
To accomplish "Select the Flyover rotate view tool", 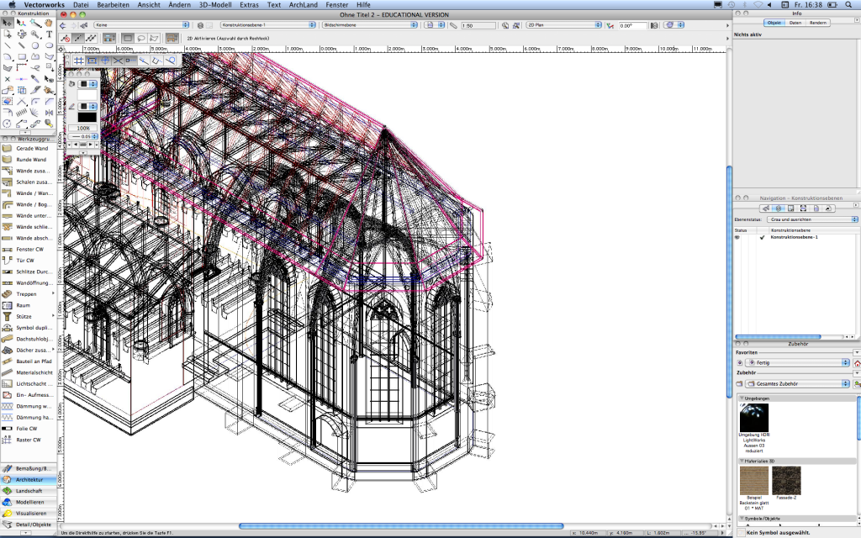I will (21, 34).
